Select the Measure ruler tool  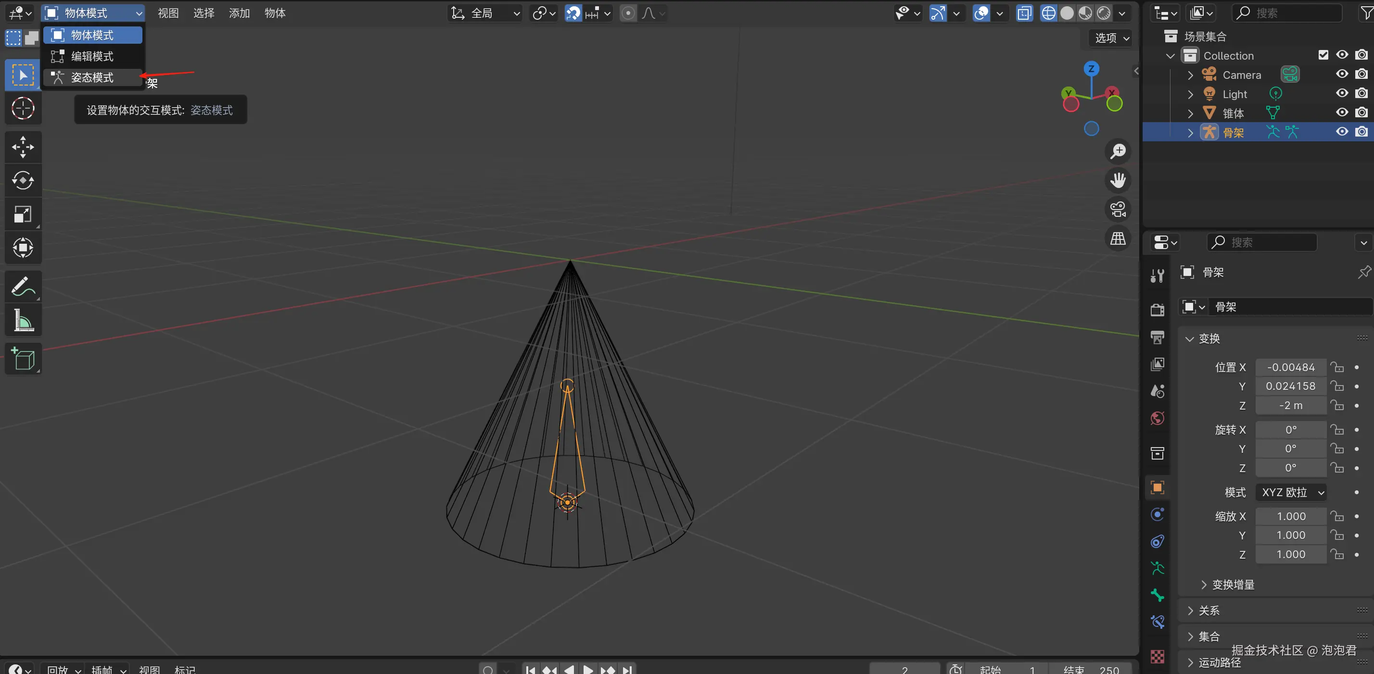pos(23,320)
